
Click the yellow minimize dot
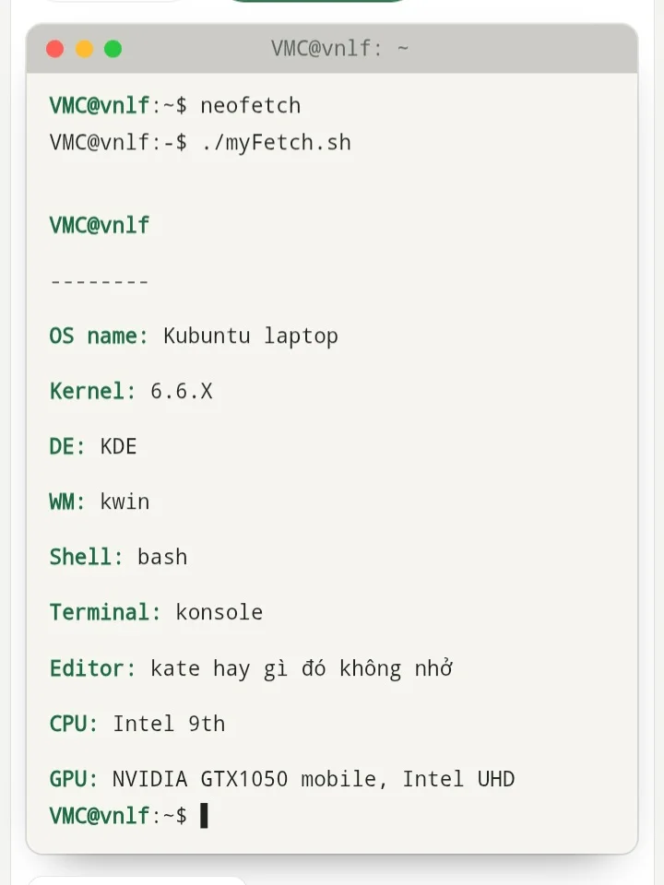click(x=84, y=49)
